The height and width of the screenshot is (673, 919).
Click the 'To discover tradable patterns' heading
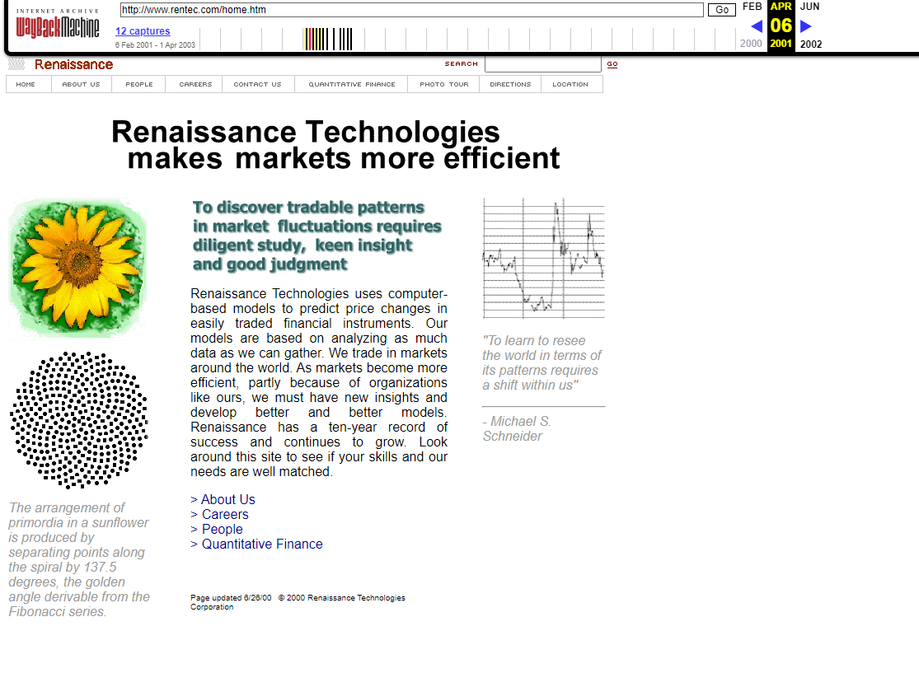[317, 236]
